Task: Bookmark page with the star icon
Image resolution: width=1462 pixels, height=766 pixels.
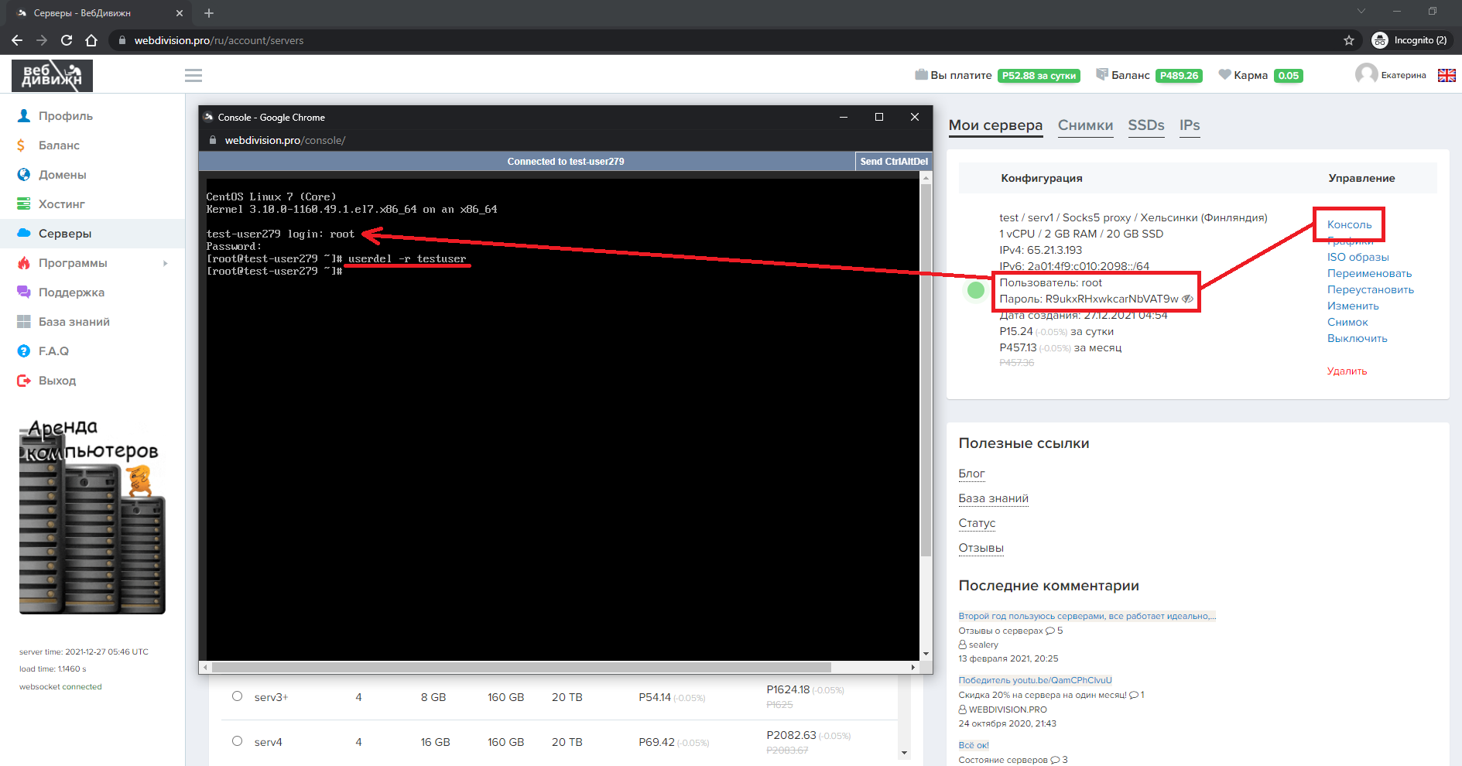Action: 1348,40
